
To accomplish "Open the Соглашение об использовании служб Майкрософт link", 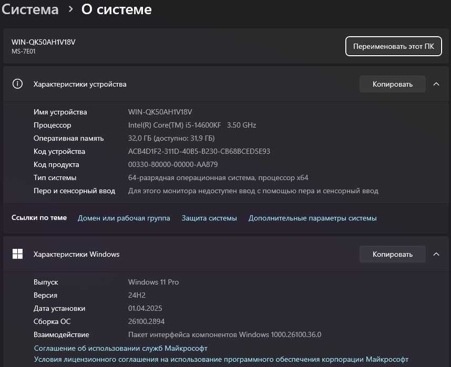I will (120, 348).
